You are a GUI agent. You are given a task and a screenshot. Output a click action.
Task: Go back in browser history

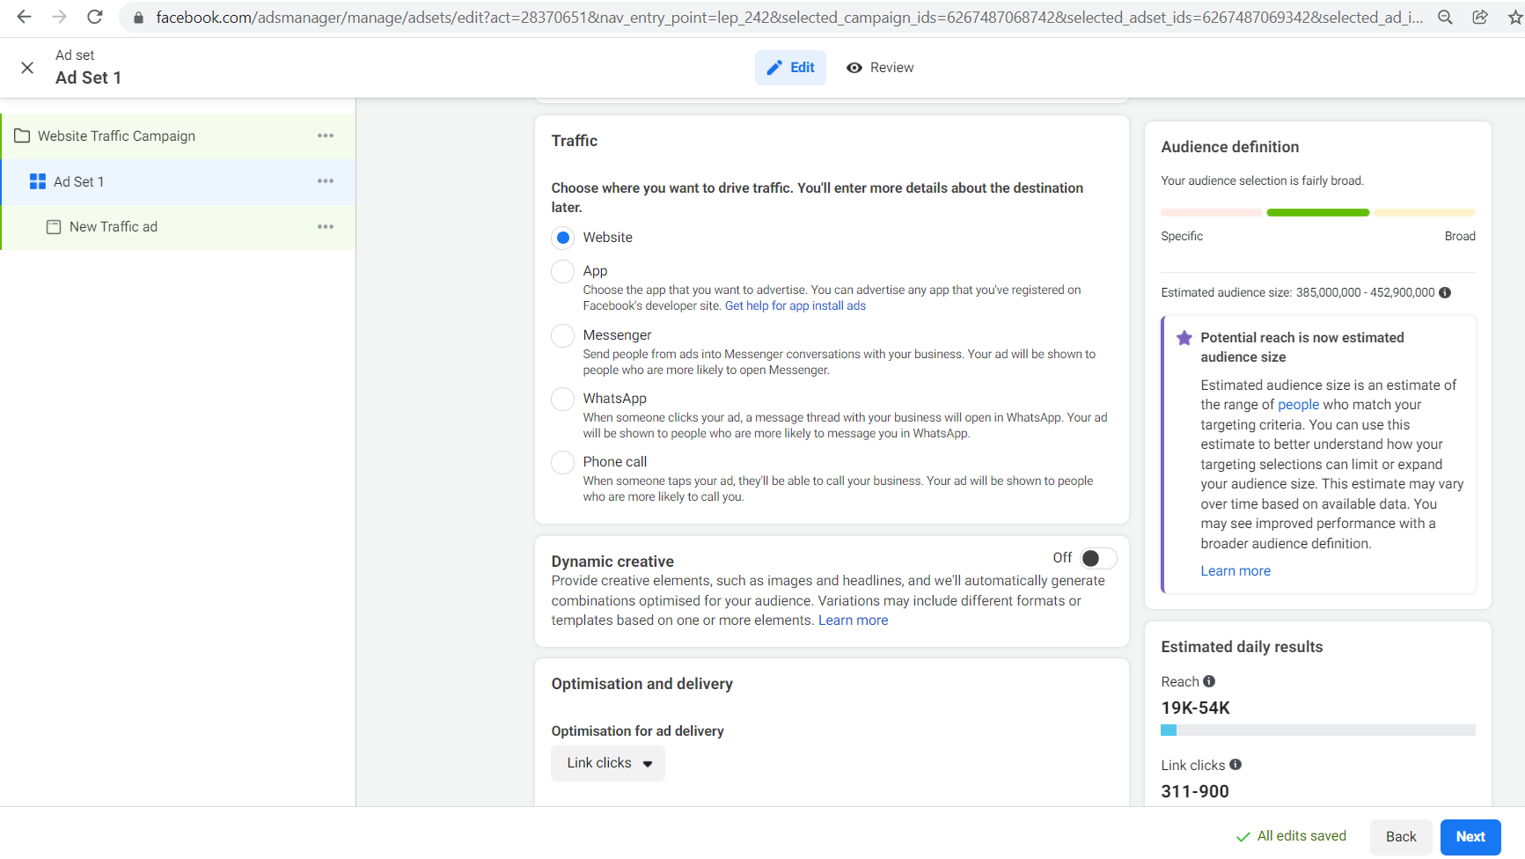click(x=24, y=17)
